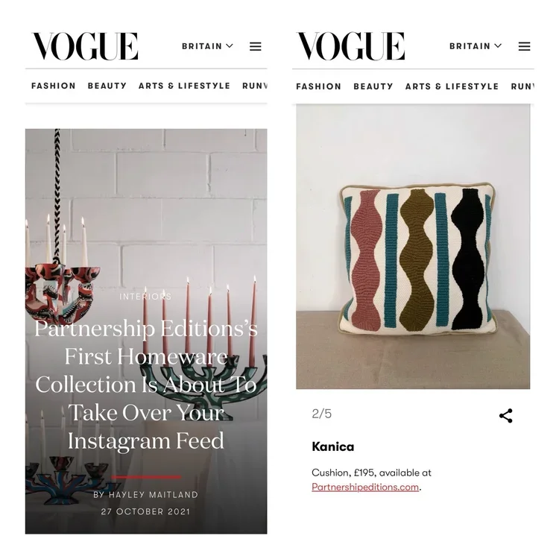The image size is (559, 559).
Task: Go to Arts & Lifestyle in right nav
Action: pyautogui.click(x=452, y=86)
